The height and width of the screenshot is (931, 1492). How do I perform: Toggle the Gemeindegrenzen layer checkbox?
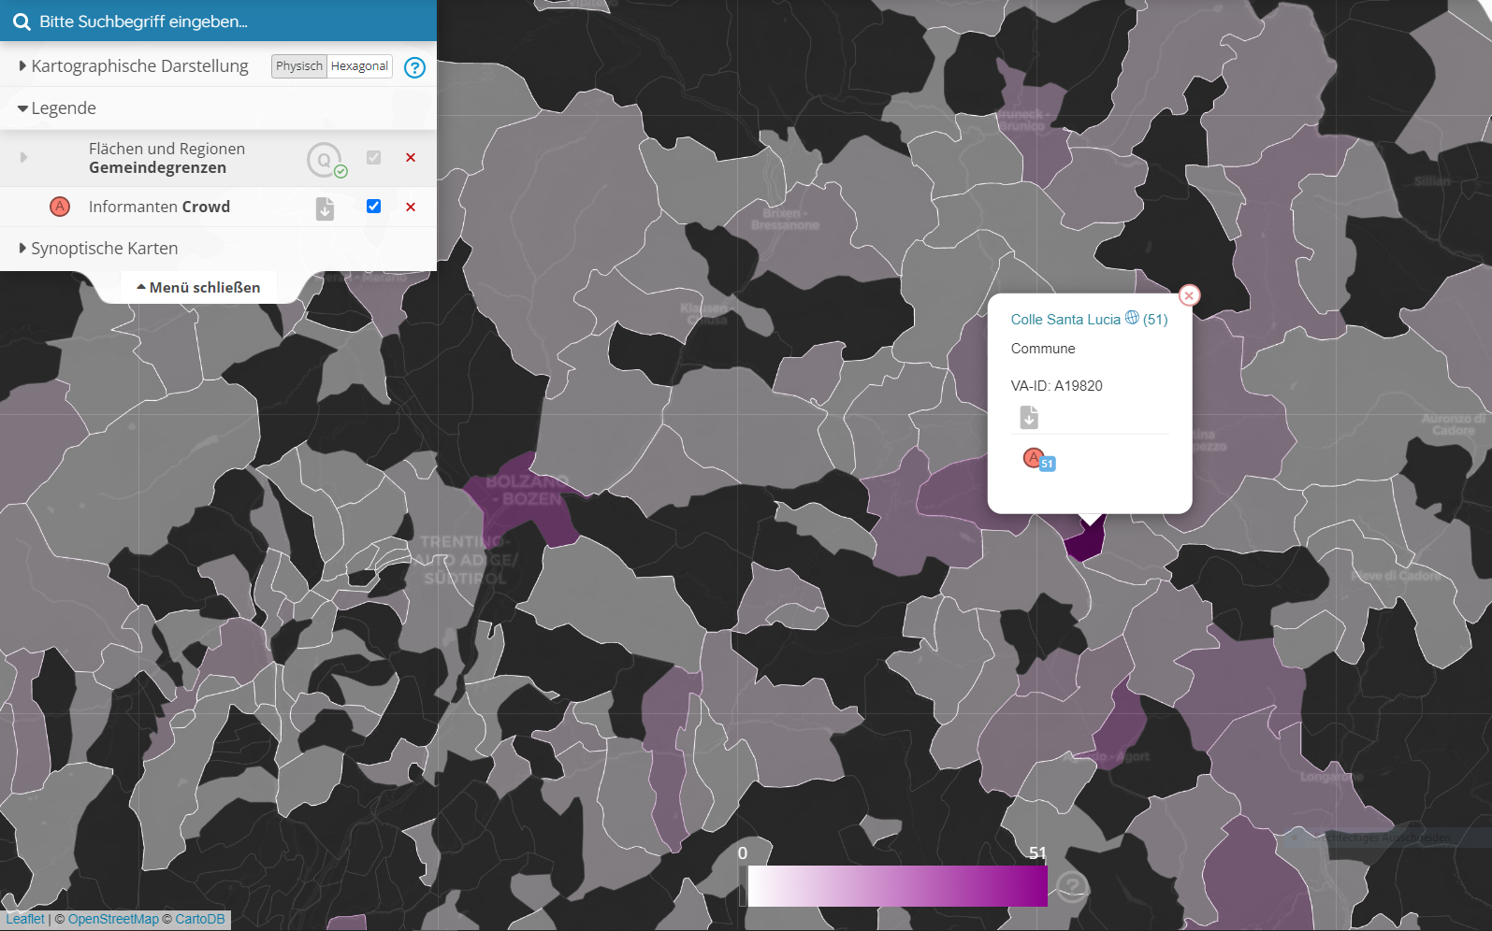(373, 158)
